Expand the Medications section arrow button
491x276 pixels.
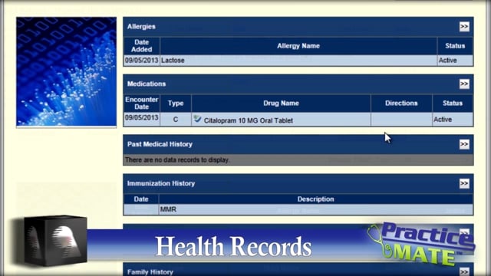tap(464, 84)
